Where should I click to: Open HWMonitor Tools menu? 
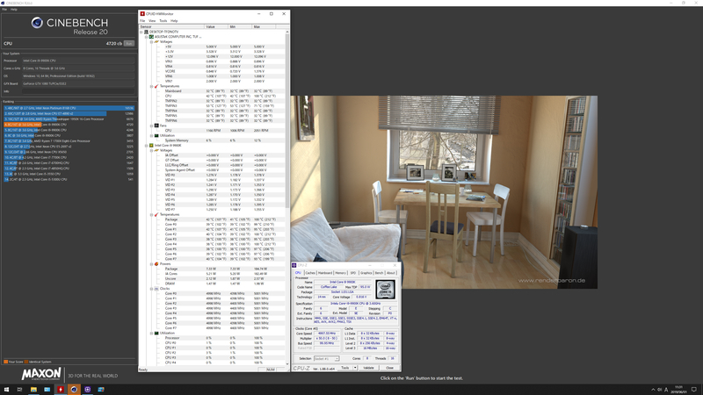click(x=163, y=20)
